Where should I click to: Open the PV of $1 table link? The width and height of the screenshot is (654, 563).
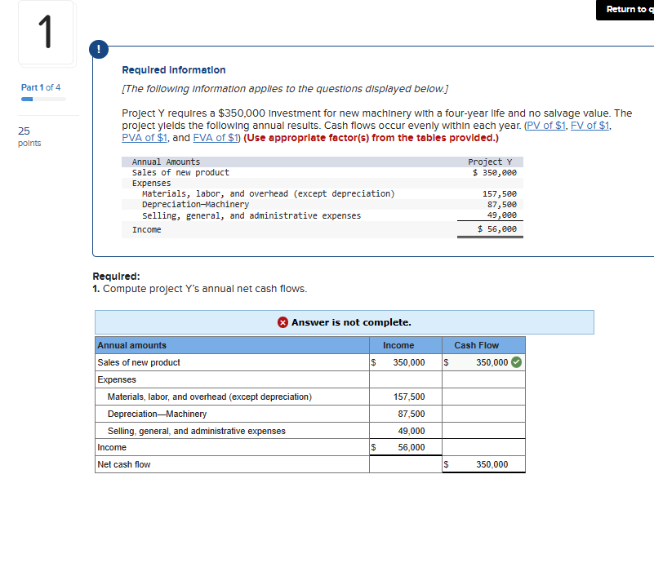click(545, 126)
